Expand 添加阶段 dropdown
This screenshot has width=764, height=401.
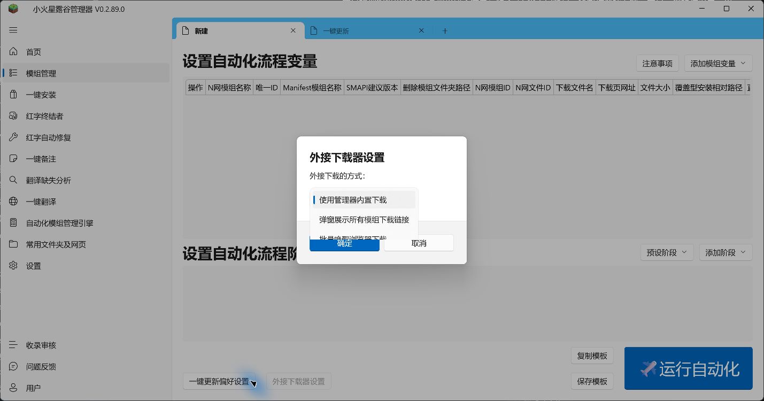tap(726, 252)
